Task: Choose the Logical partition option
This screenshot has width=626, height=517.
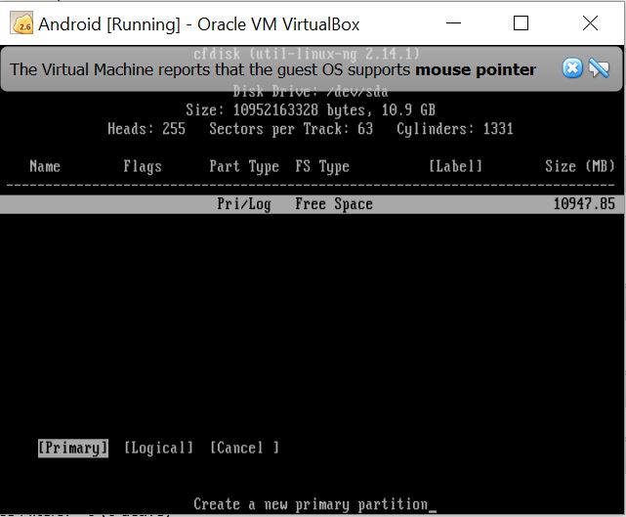Action: [159, 448]
